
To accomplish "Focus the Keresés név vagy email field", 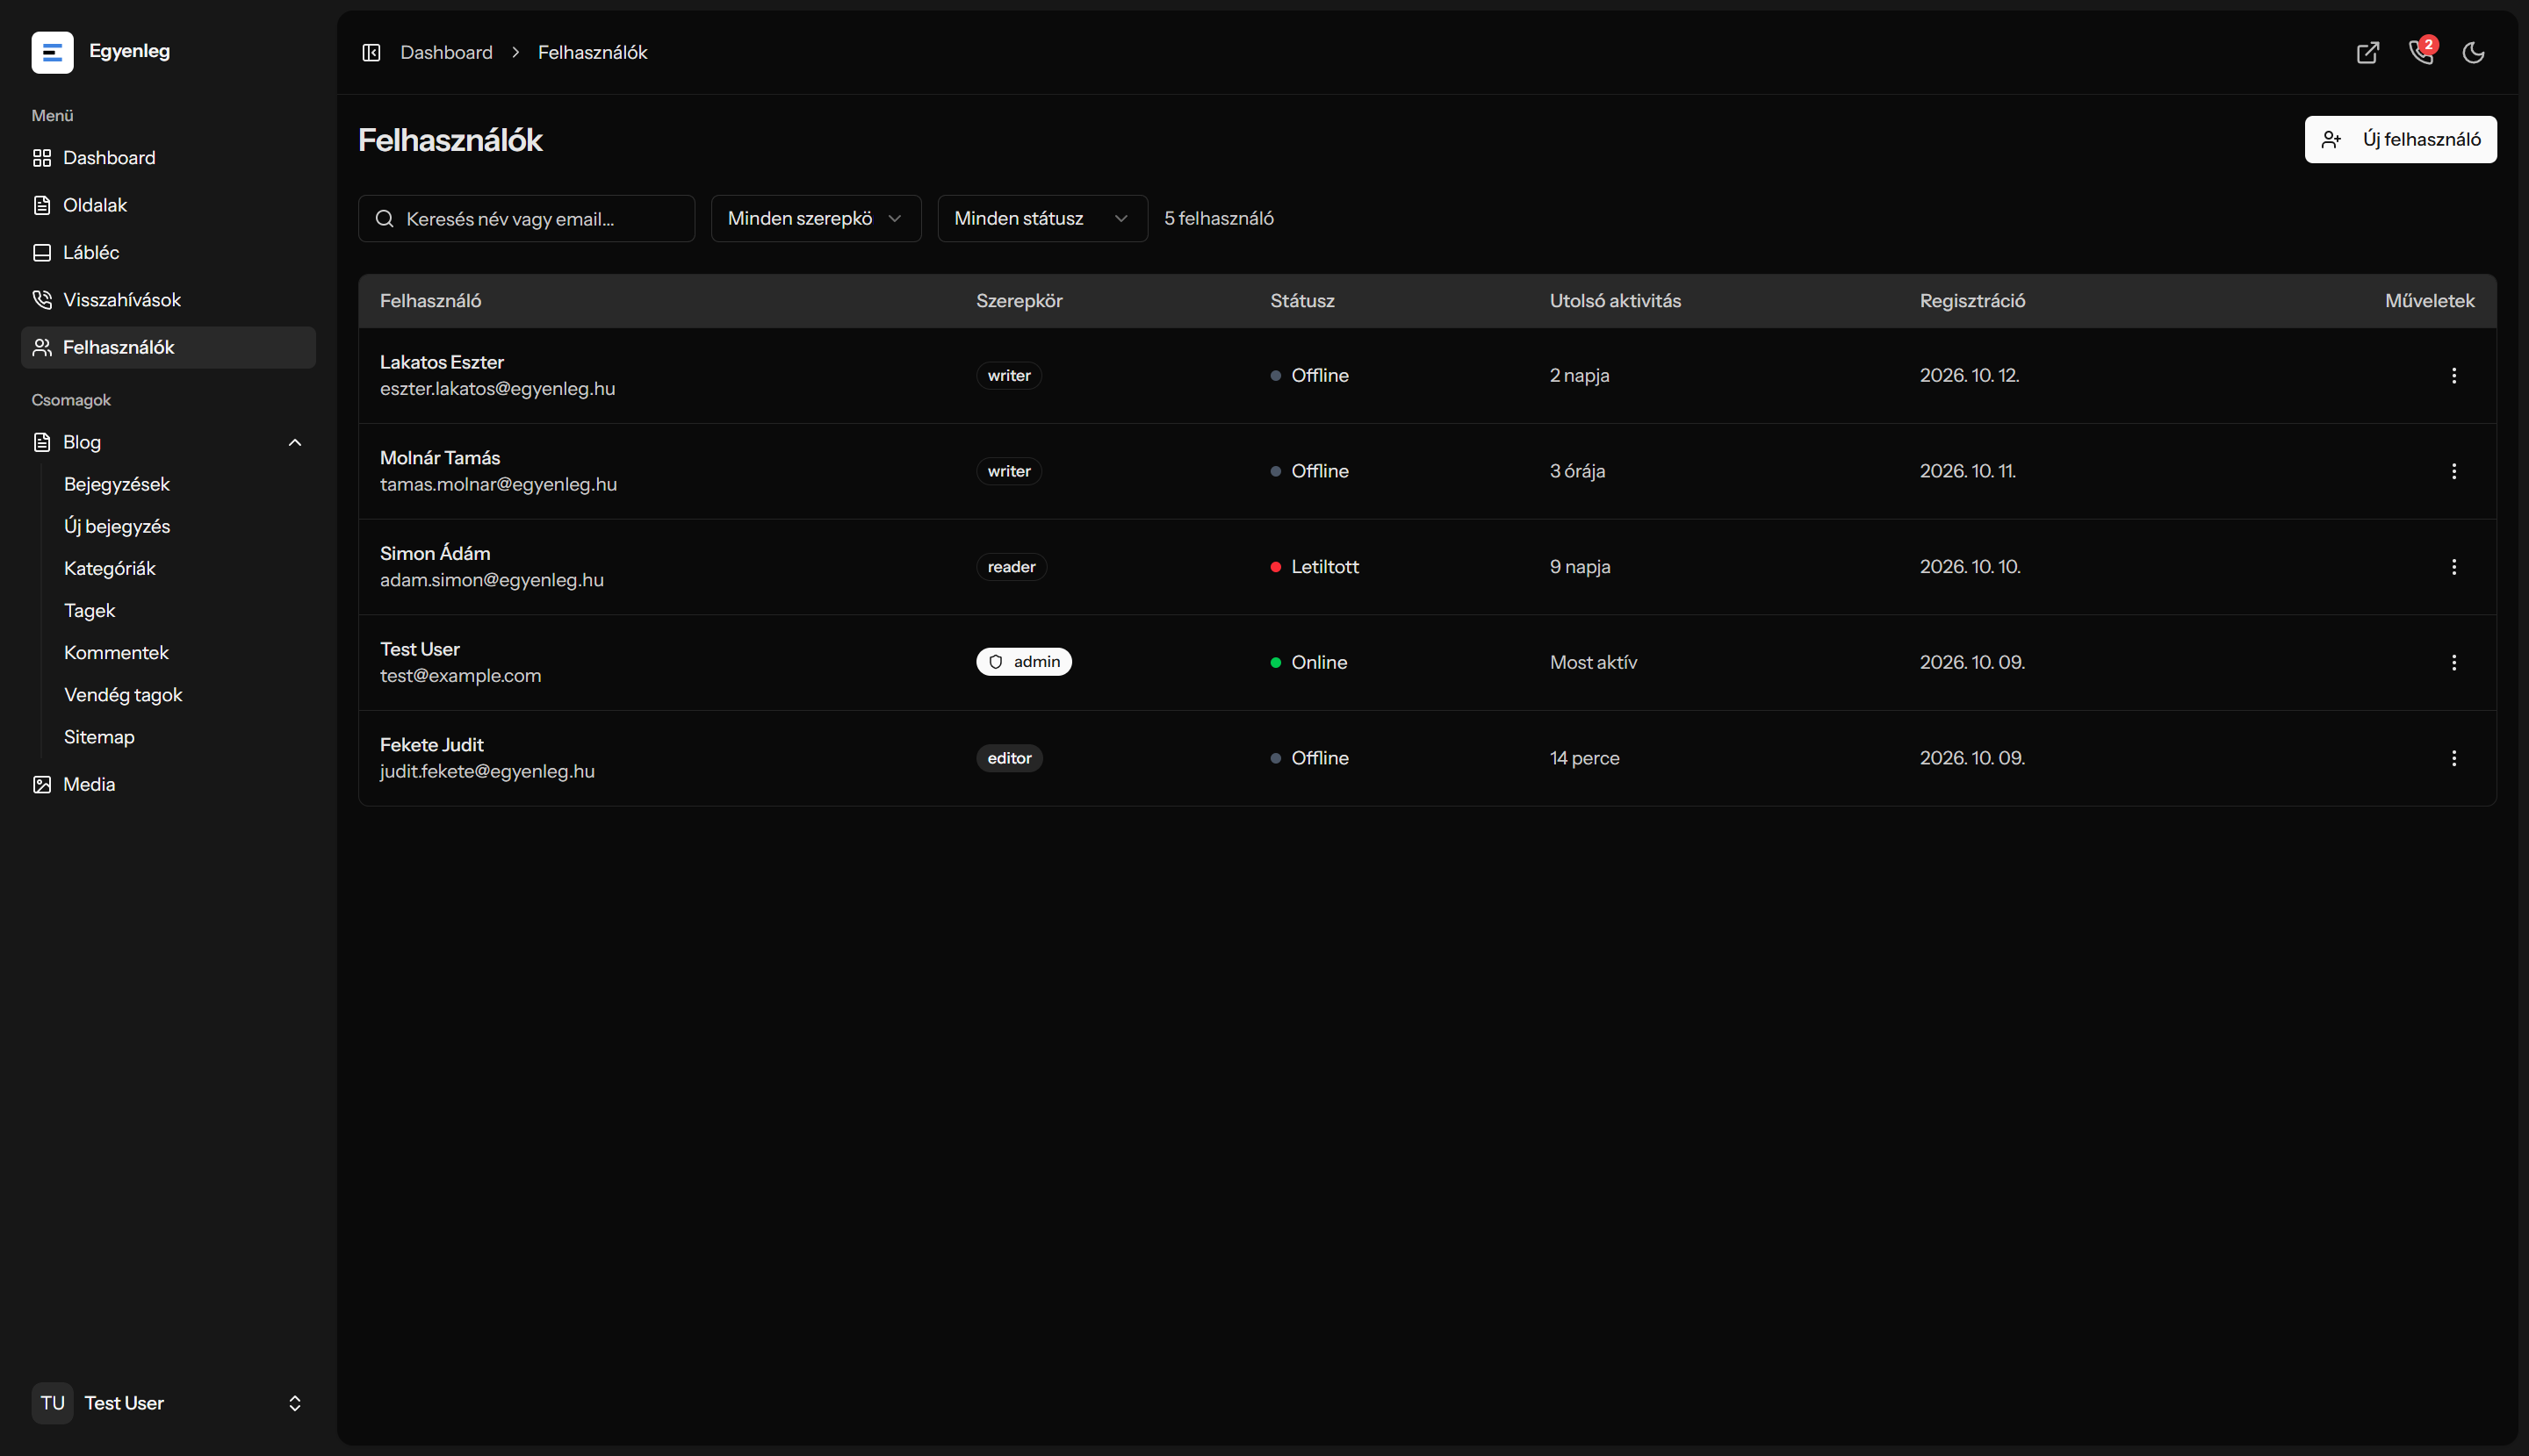I will pyautogui.click(x=526, y=218).
